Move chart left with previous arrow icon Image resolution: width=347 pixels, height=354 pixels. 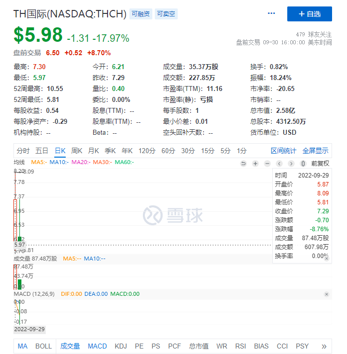[279, 164]
